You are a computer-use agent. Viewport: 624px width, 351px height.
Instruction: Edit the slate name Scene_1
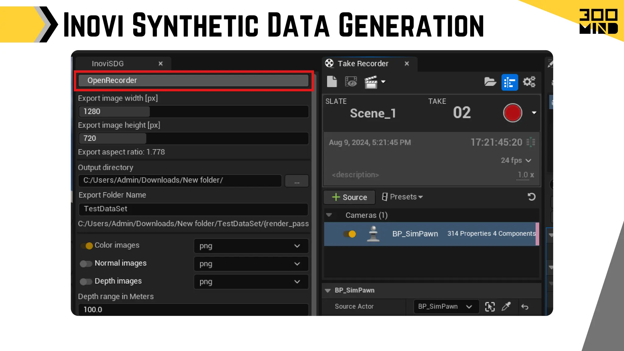pos(373,113)
